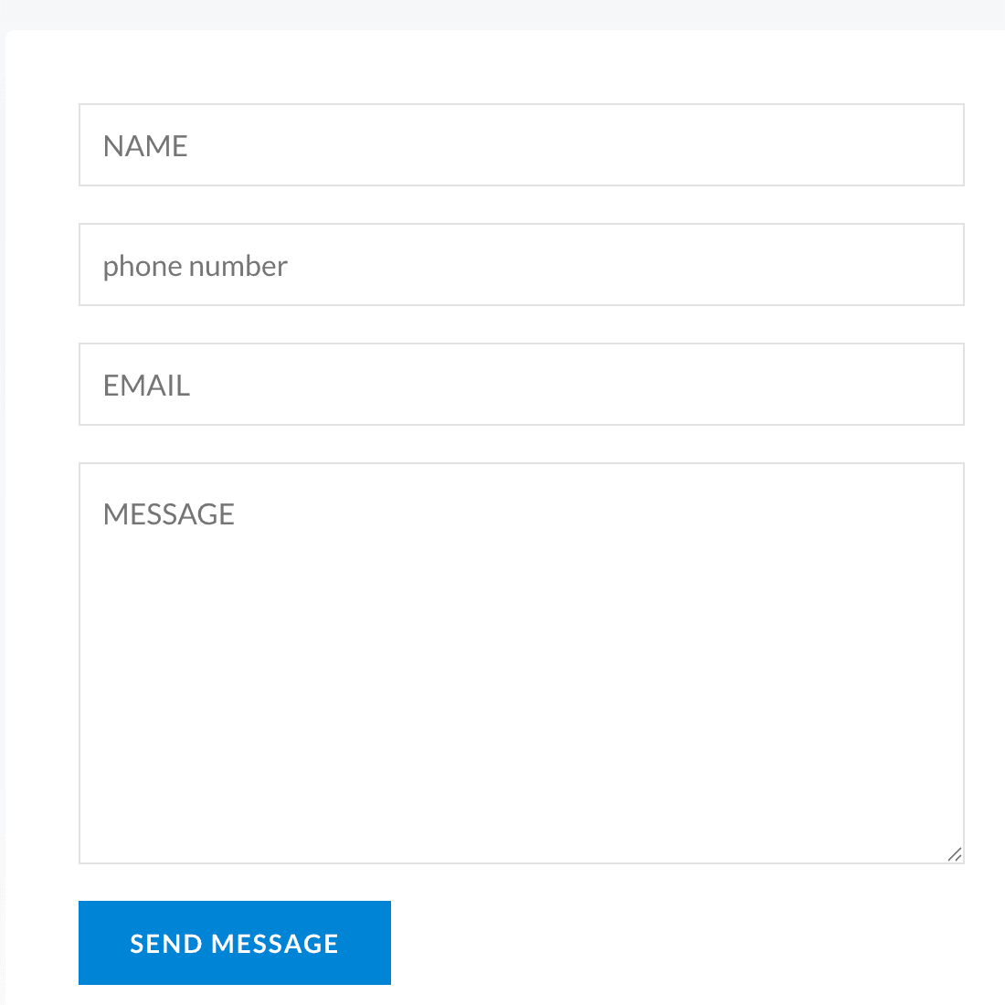This screenshot has width=1005, height=1005.
Task: Activate the field below NAME
Action: tap(521, 265)
